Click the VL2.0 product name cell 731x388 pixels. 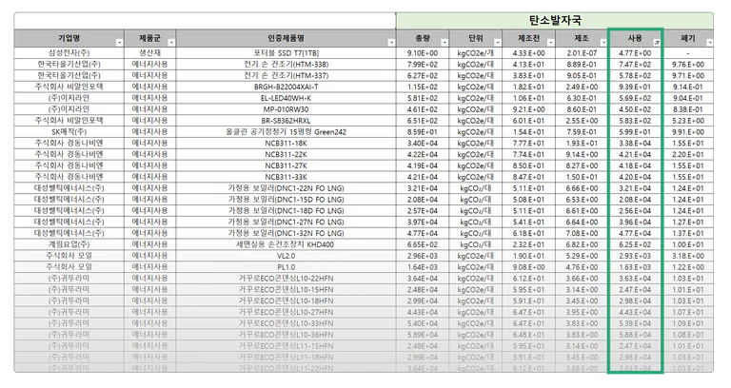pyautogui.click(x=286, y=256)
